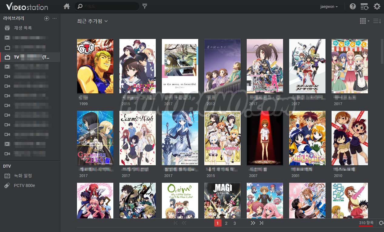384x232 pixels.
Task: Open the GTO poster thumbnail
Action: pyautogui.click(x=95, y=66)
